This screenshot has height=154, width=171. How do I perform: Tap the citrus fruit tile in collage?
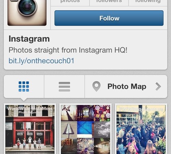[x=102, y=113]
